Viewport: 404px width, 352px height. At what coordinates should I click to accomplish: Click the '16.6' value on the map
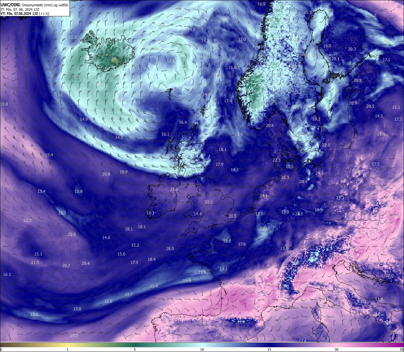(219, 335)
